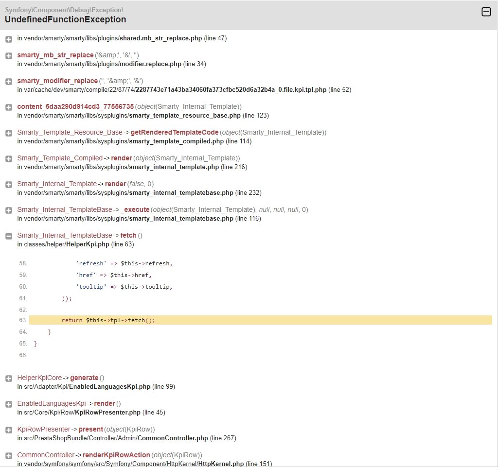Click the KpiRowPresenter.php (line 45) path
This screenshot has height=467, width=498.
91,413
